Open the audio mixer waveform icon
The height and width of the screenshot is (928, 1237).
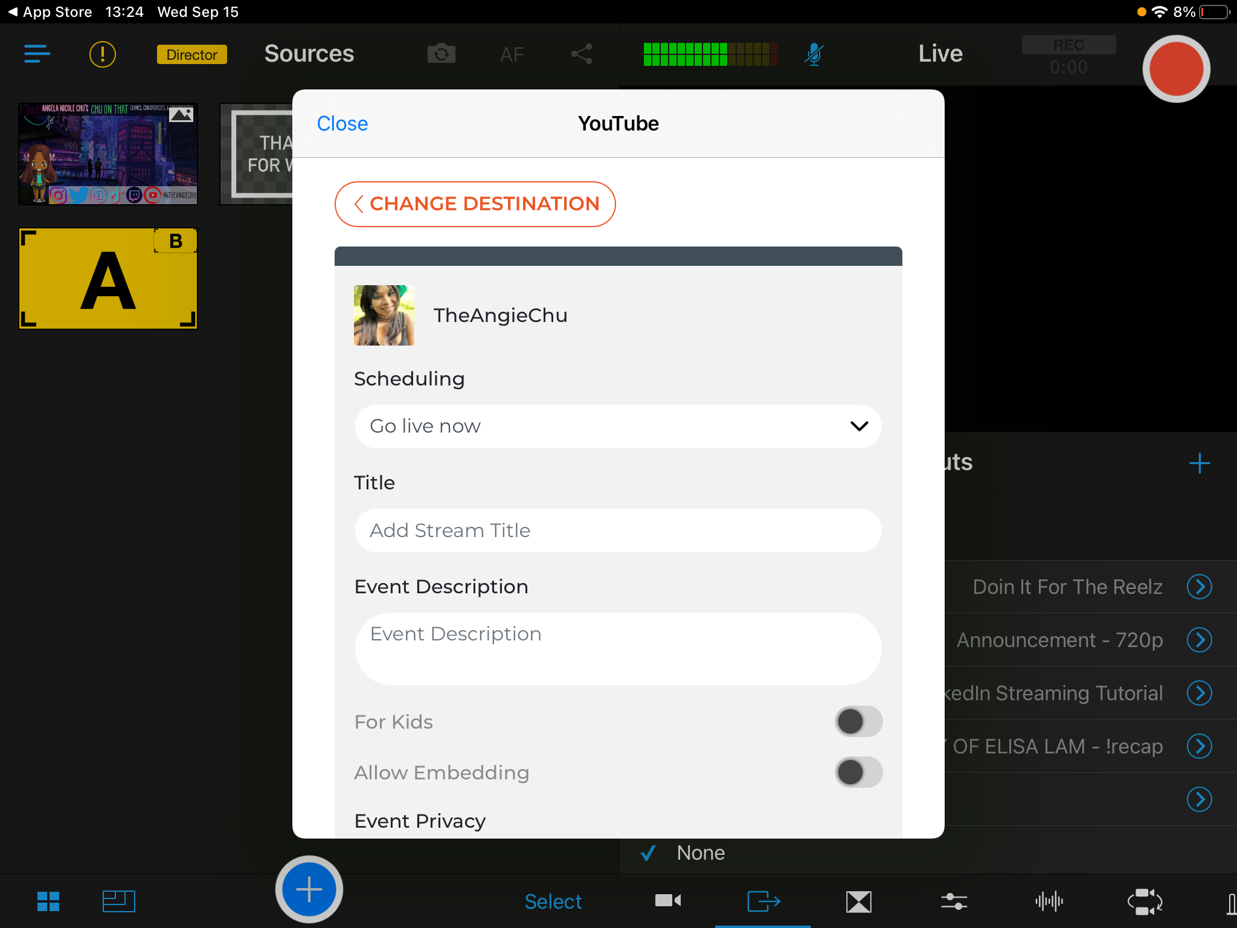coord(1050,901)
